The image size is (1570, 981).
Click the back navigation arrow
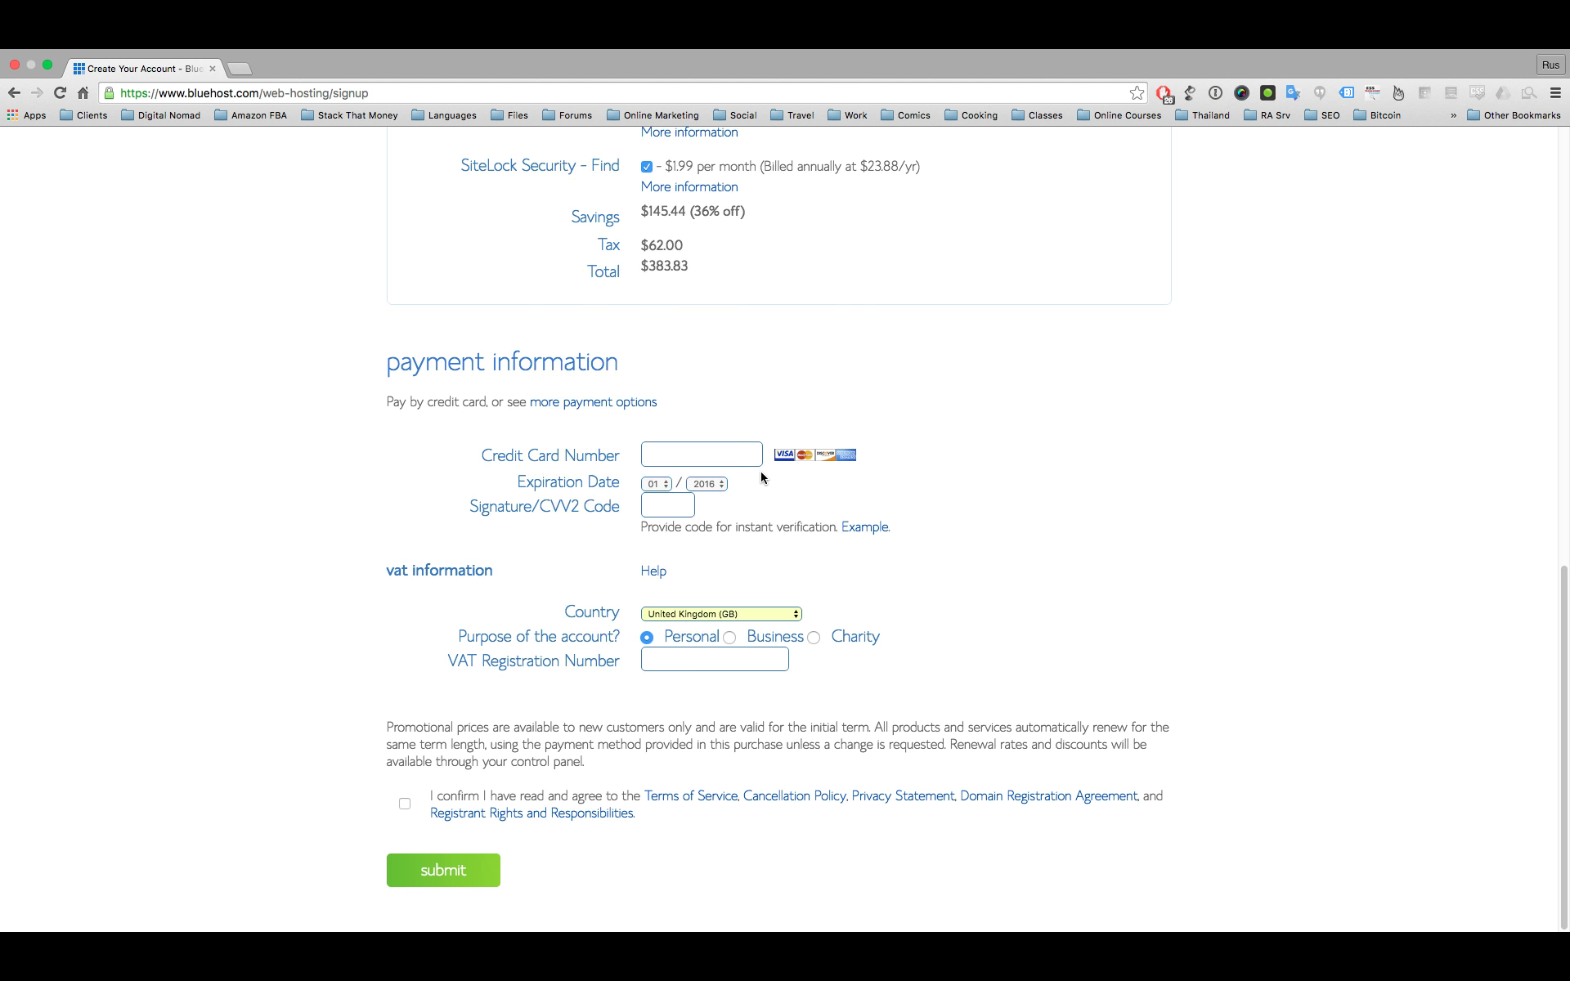(14, 92)
